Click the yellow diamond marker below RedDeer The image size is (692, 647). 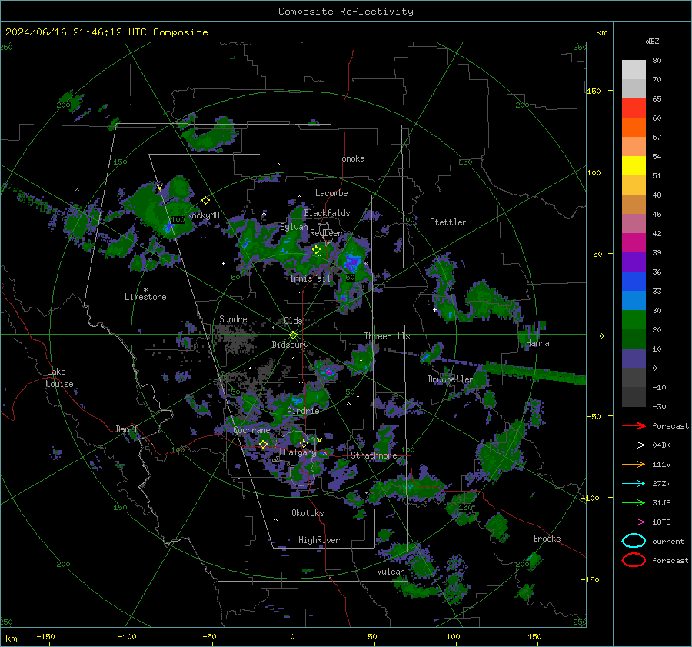(x=316, y=250)
